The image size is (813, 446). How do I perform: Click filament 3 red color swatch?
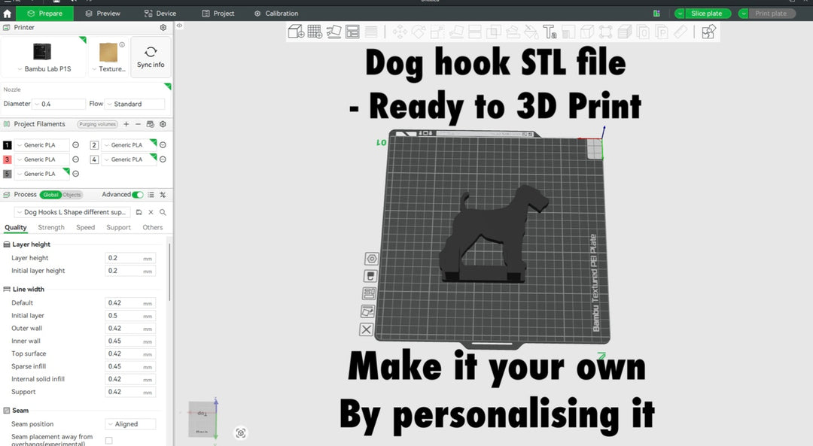point(8,159)
